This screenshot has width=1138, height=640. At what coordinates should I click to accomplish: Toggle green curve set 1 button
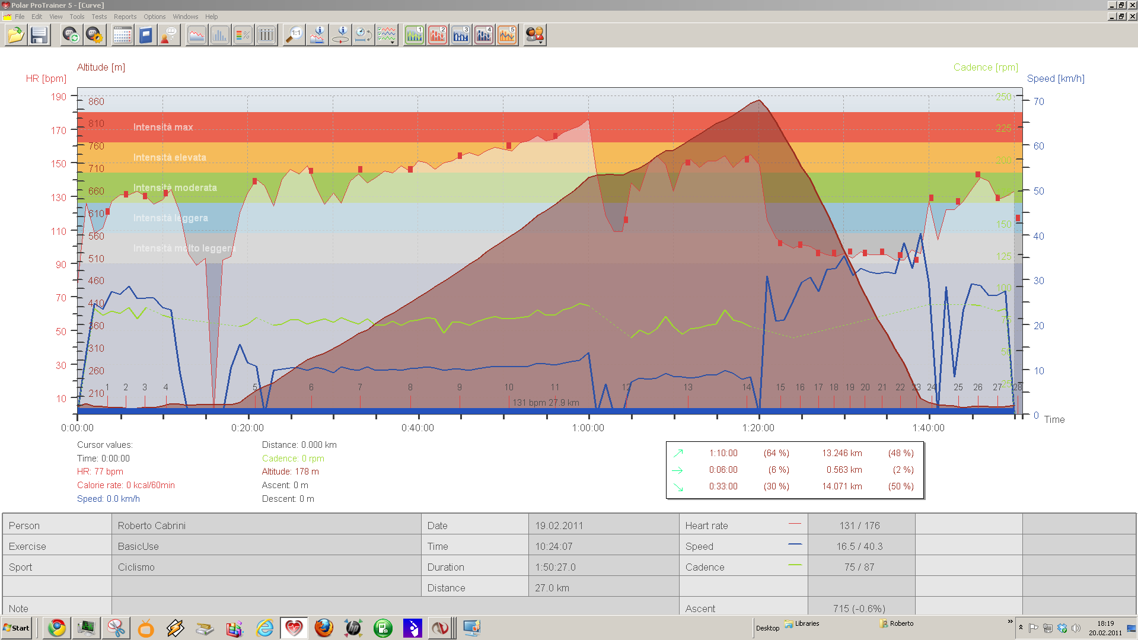click(x=415, y=36)
